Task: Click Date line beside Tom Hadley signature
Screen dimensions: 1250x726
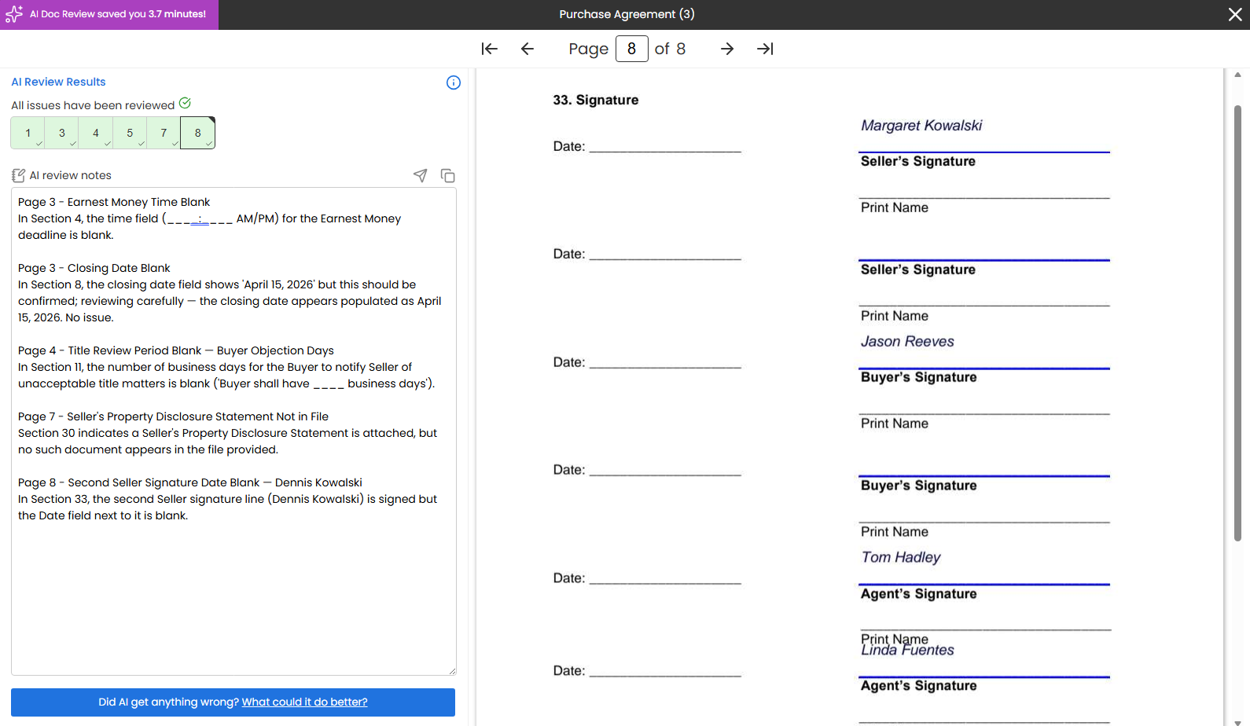Action: click(665, 578)
